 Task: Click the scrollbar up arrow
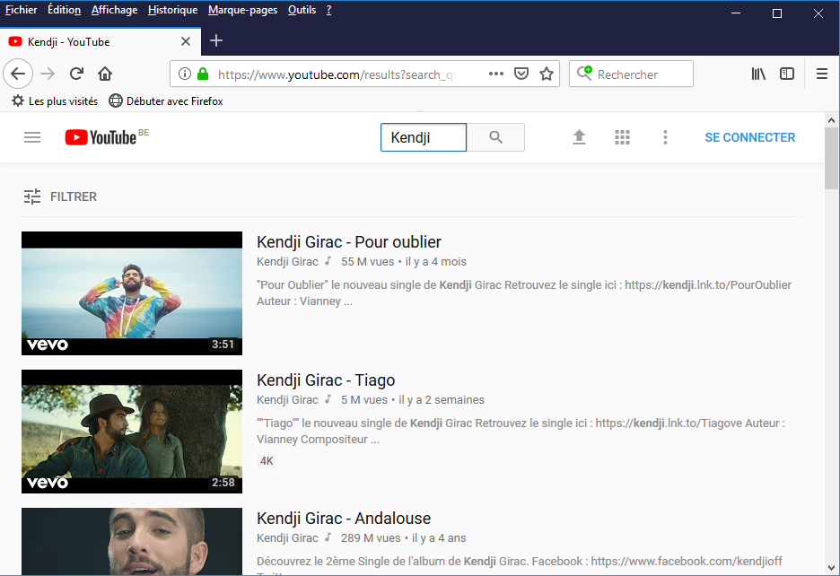[831, 120]
